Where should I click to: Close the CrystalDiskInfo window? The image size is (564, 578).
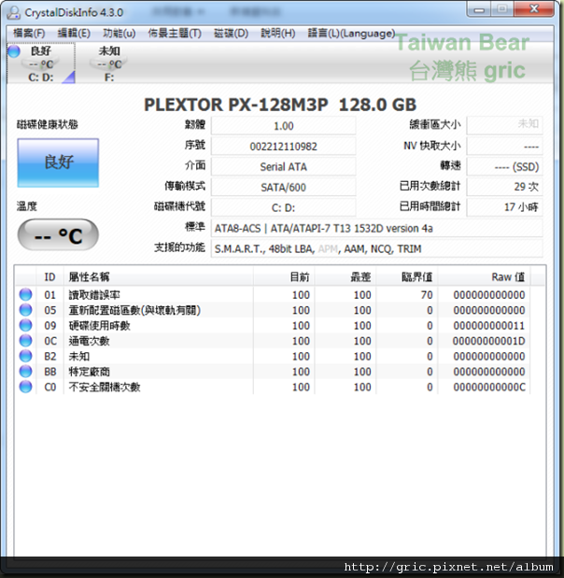click(534, 8)
